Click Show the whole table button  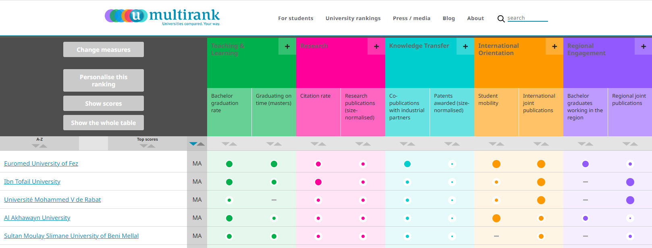tap(104, 123)
